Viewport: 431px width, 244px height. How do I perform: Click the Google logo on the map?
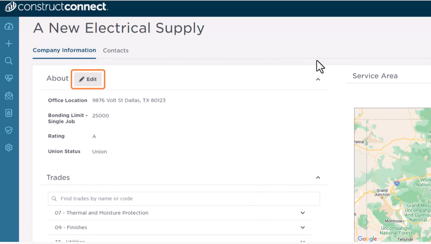point(367,239)
